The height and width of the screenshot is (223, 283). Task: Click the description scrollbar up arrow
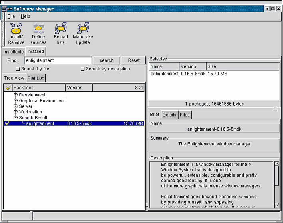click(277, 163)
